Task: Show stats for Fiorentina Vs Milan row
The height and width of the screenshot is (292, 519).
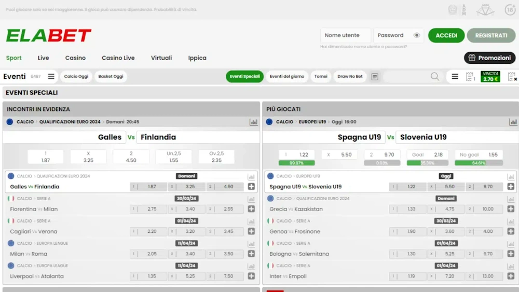Action: (x=251, y=199)
